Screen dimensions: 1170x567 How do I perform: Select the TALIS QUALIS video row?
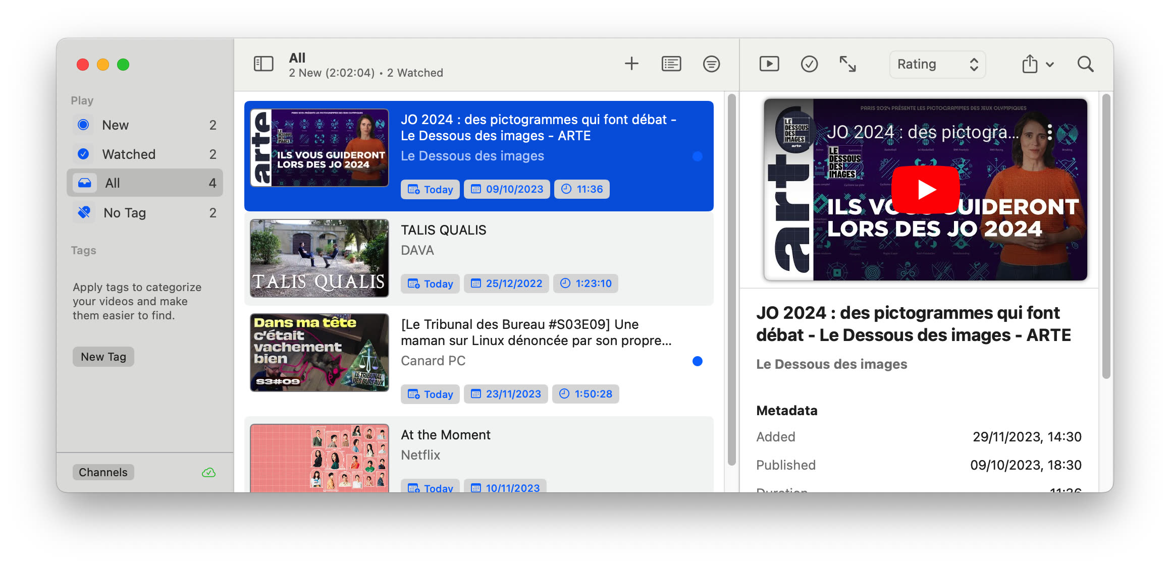(x=478, y=258)
